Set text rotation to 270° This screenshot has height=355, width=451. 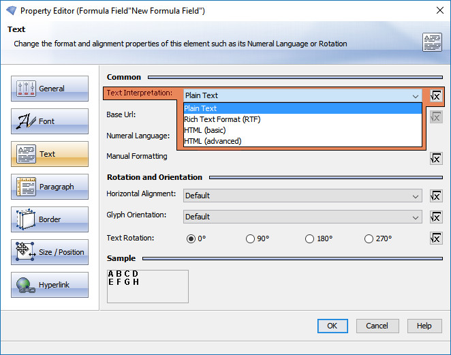[x=369, y=239]
